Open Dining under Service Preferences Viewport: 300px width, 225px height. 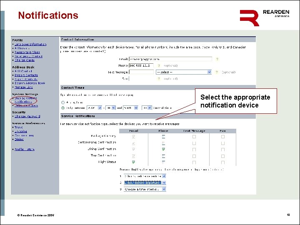coord(19,139)
